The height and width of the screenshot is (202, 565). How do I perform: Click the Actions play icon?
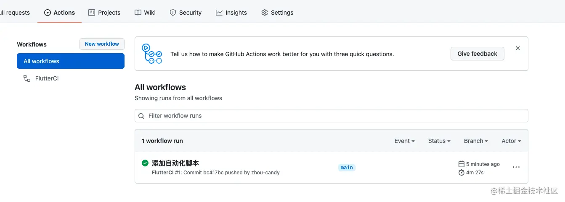pyautogui.click(x=48, y=13)
